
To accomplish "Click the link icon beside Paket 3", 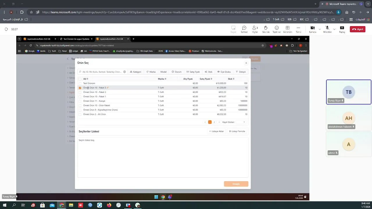I will tap(108, 88).
